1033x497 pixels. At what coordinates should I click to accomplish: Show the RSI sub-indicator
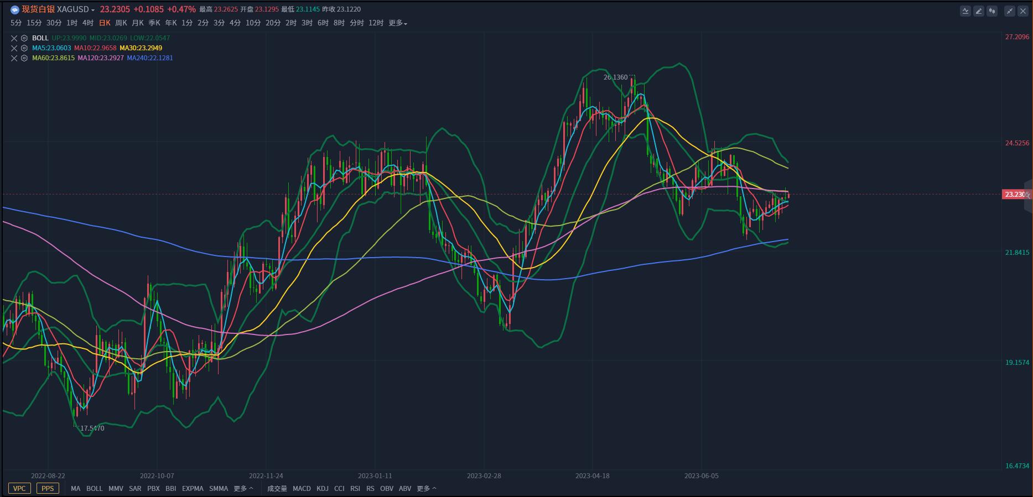coord(355,489)
